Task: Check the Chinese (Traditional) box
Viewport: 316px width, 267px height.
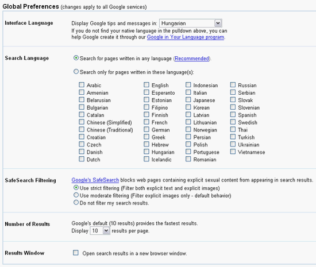Action: pos(82,129)
